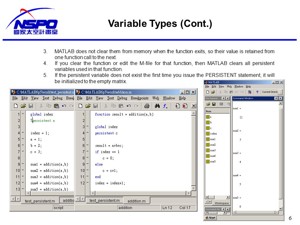Click Open file icon in addition.m editor
Image resolution: width=300 pixels, height=225 pixels.
[x=88, y=106]
